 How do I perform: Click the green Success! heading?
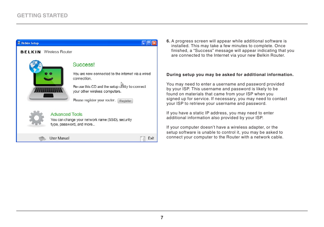point(84,64)
